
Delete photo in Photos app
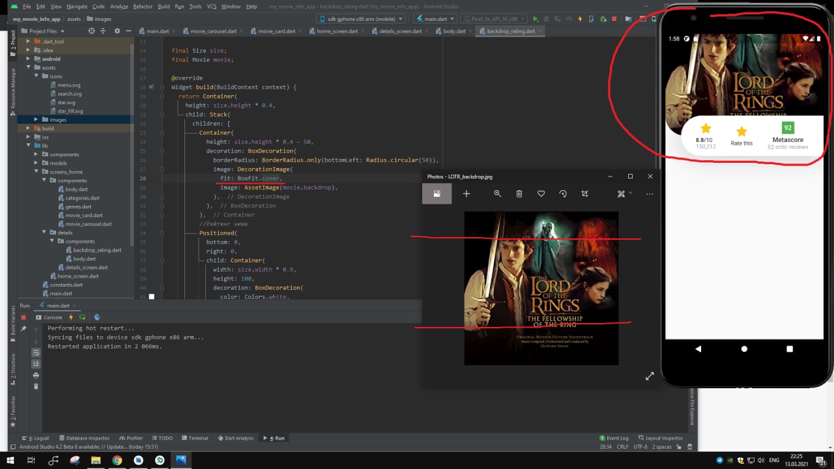click(x=519, y=193)
